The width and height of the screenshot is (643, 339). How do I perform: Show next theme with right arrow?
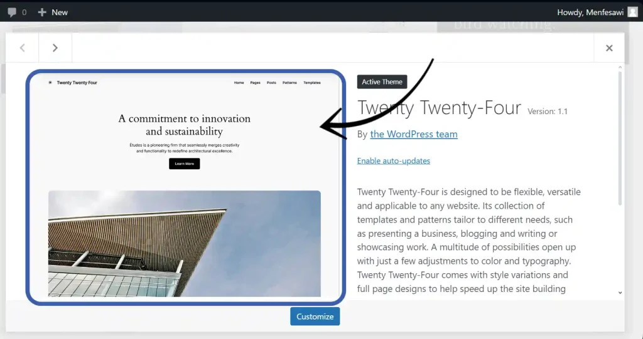(55, 48)
